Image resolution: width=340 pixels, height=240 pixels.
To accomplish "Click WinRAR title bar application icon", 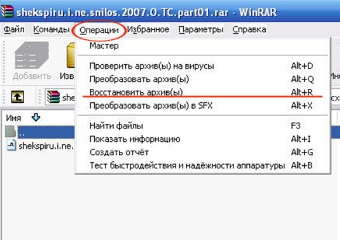I will click(7, 11).
